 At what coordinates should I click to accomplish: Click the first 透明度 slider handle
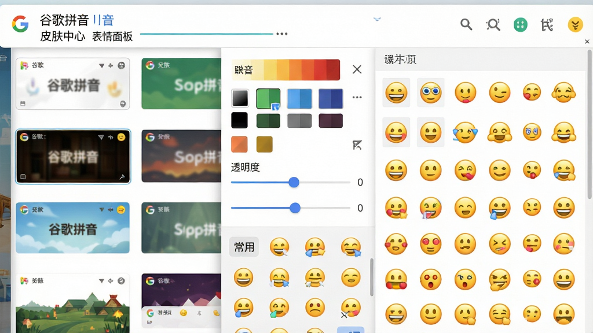(294, 182)
